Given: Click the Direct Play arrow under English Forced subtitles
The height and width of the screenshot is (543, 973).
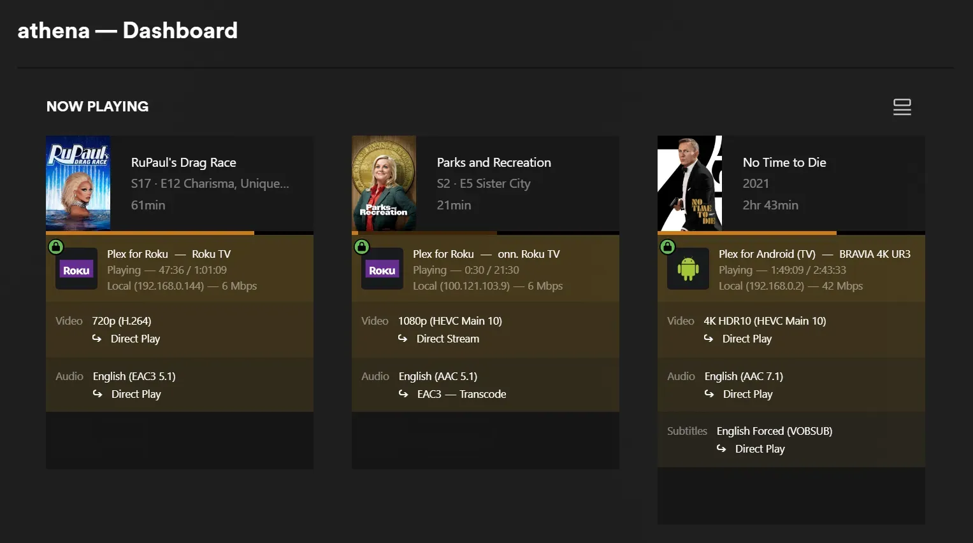Looking at the screenshot, I should pyautogui.click(x=722, y=449).
